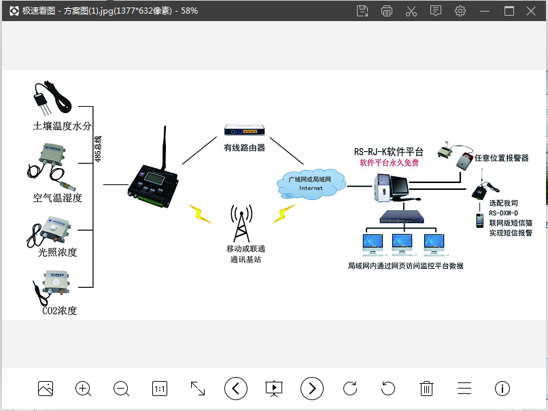This screenshot has height=411, width=548.
Task: Rotate image counterclockwise
Action: 388,389
